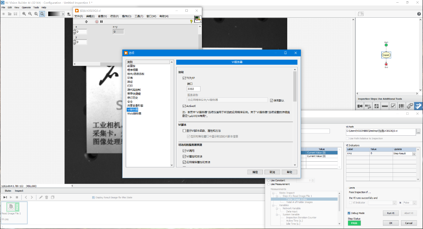The height and width of the screenshot is (229, 423).
Task: Open the 工具(T) menu in VI window
Action: [x=139, y=16]
